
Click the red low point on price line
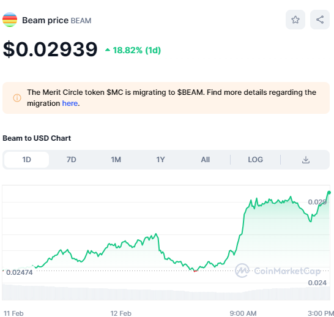coord(195,271)
